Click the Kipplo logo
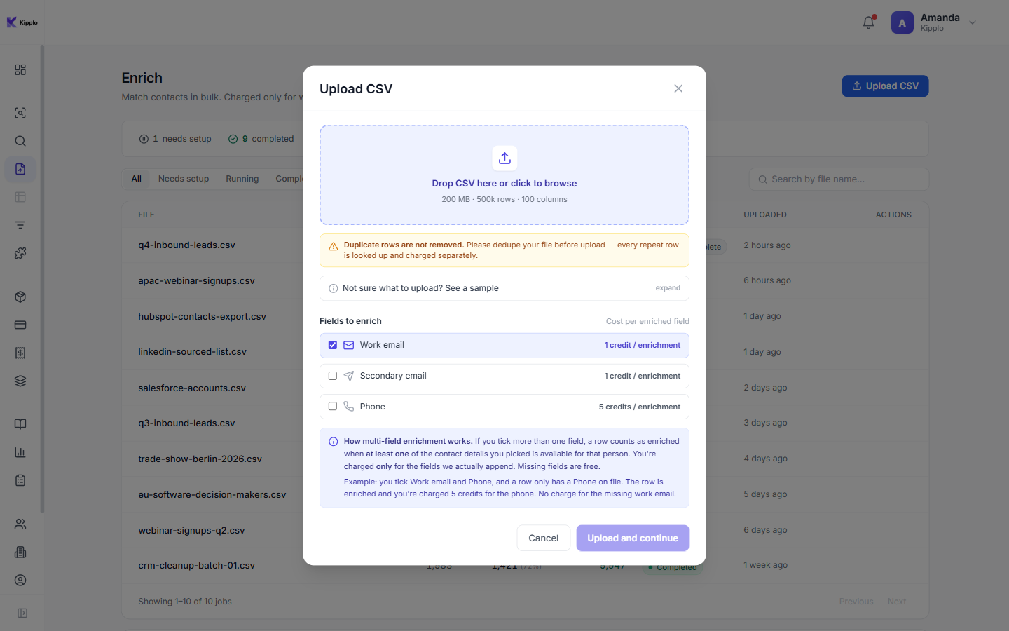The height and width of the screenshot is (631, 1009). [22, 22]
